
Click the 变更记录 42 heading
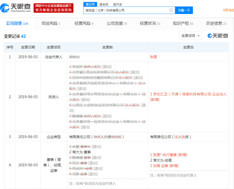(x=15, y=36)
